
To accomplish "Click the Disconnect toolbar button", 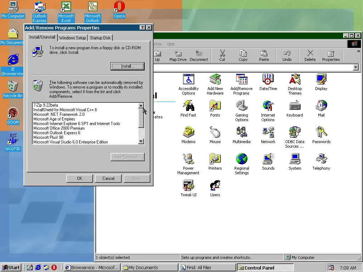I will [199, 56].
